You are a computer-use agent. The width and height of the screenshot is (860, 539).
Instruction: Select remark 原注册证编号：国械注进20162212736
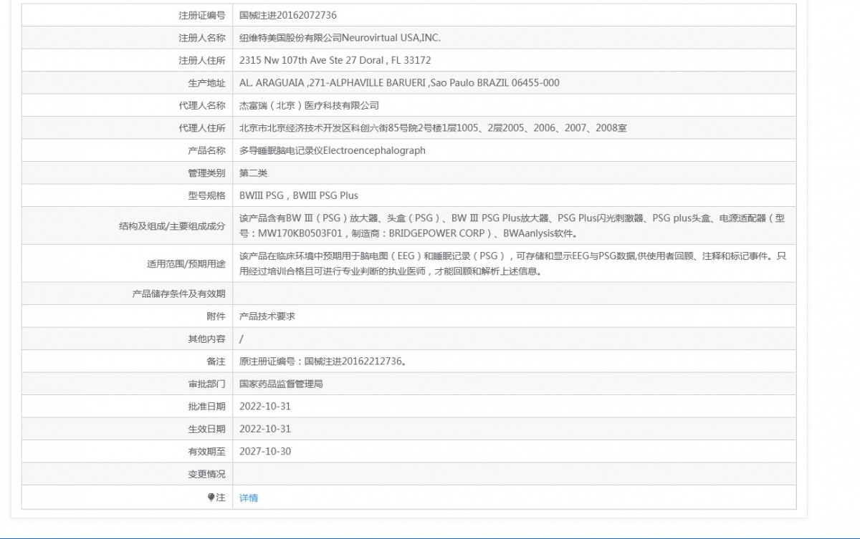[x=322, y=361]
